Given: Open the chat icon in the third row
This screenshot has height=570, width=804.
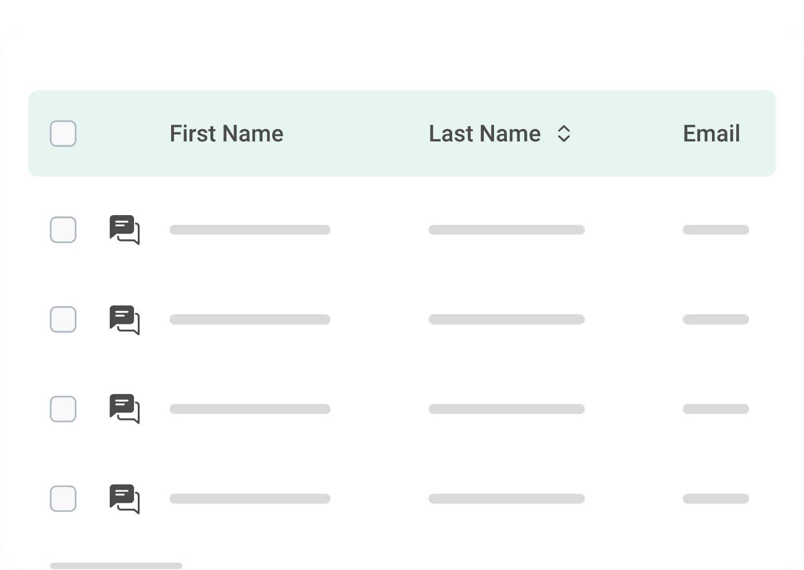Looking at the screenshot, I should click(124, 409).
